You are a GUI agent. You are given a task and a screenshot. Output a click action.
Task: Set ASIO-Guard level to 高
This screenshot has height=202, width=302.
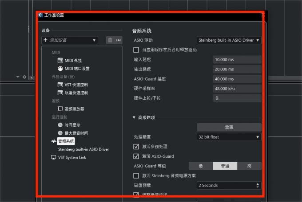click(249, 166)
